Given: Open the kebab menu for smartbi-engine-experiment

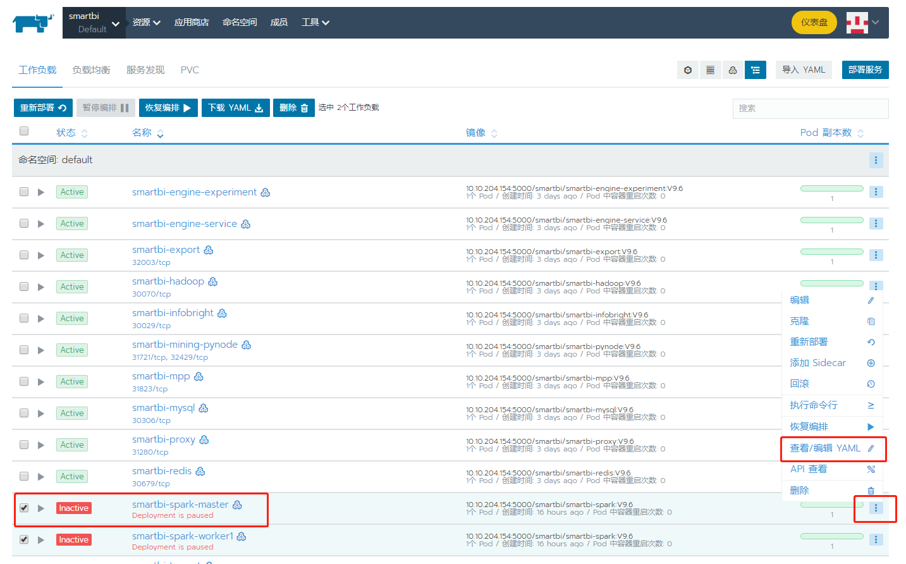Looking at the screenshot, I should 876,192.
